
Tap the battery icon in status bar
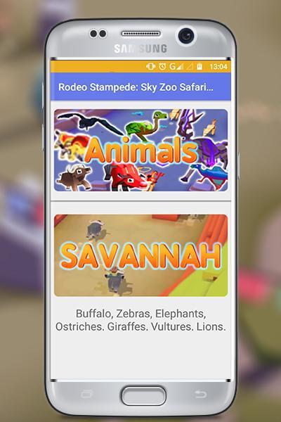200,67
